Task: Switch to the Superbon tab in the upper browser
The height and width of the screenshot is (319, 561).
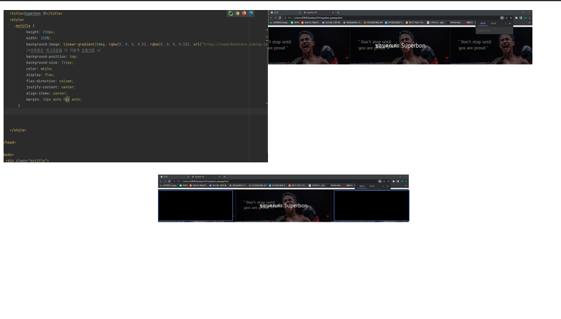Action: pos(318,13)
